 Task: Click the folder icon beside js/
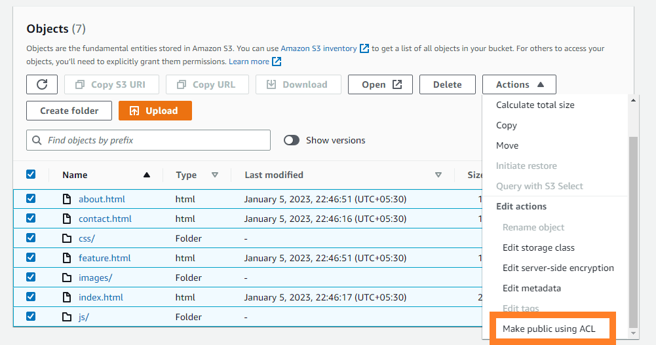[67, 317]
